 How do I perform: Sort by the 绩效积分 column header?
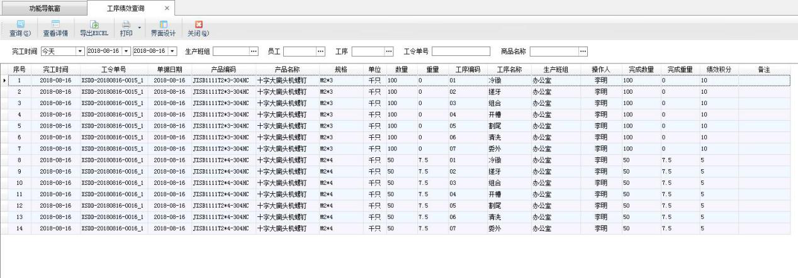coord(717,69)
